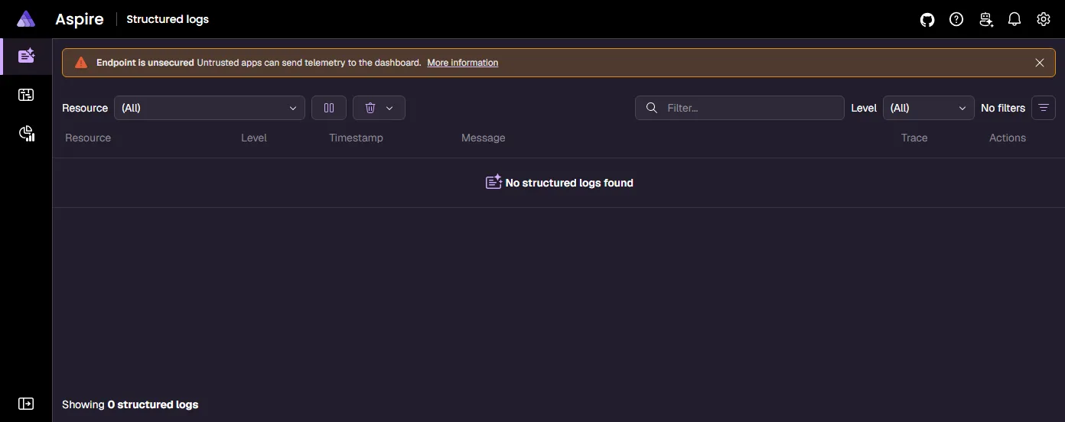The width and height of the screenshot is (1065, 422).
Task: Toggle the pause incoming data button
Action: click(329, 108)
